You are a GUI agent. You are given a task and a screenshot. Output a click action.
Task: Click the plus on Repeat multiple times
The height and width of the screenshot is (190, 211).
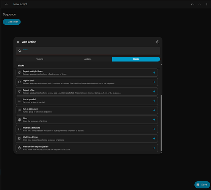click(154, 73)
